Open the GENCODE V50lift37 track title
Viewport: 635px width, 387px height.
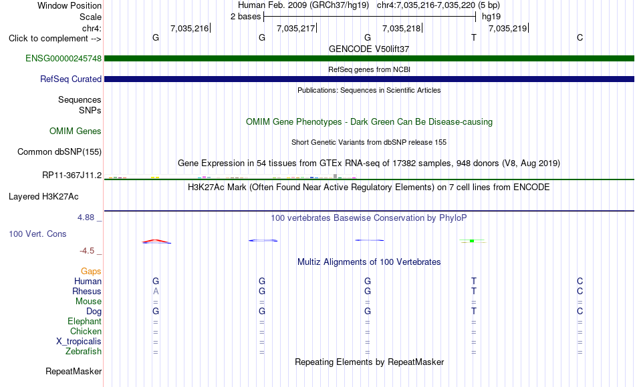(x=369, y=49)
